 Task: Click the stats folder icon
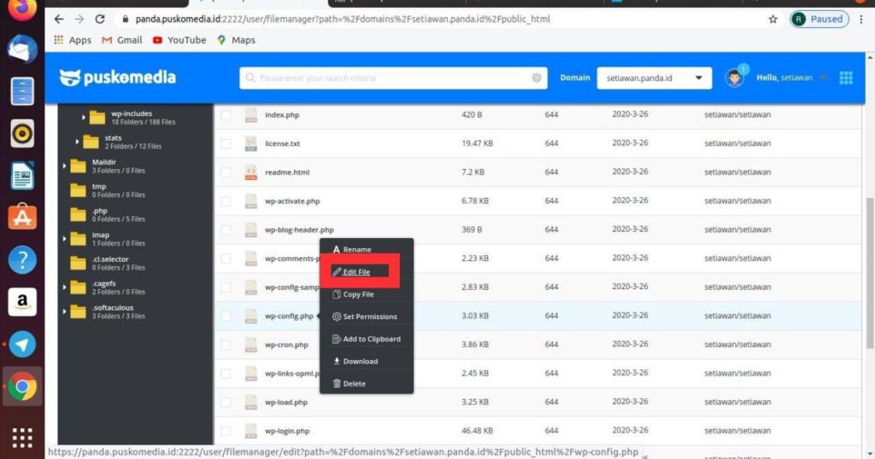[91, 142]
